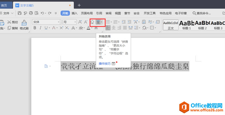Toggle Bold formatting
Viewport: 225px width, 115px height.
pyautogui.click(x=35, y=28)
